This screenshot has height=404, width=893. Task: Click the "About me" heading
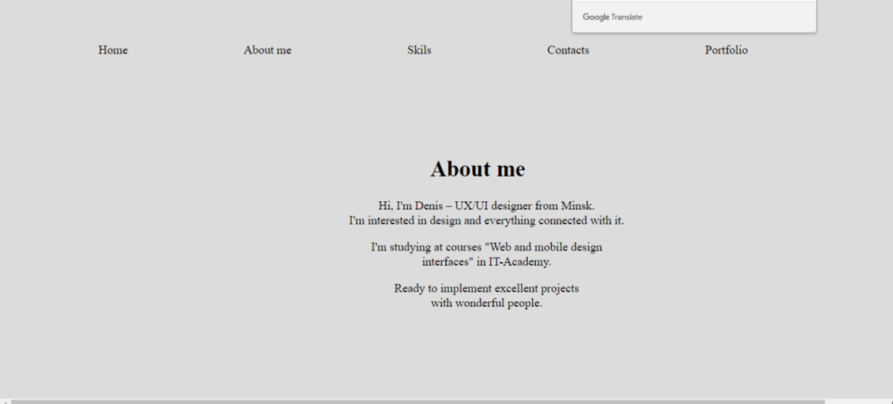point(478,169)
